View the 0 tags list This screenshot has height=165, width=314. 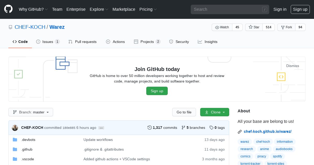[x=217, y=128]
